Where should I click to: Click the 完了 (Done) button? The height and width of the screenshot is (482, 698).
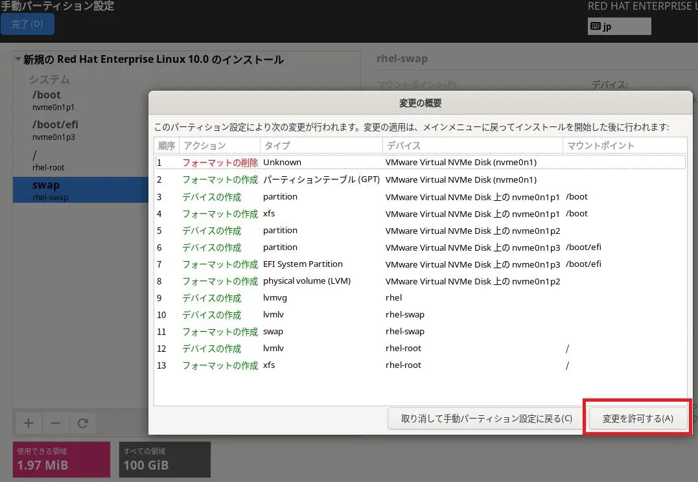pos(27,24)
